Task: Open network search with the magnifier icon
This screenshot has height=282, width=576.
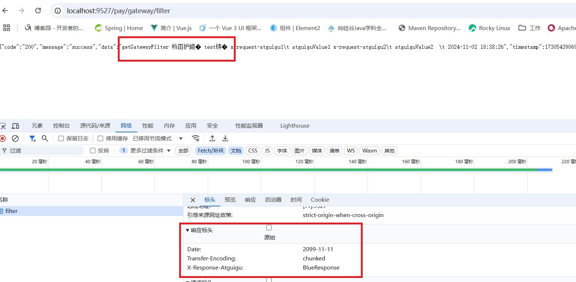Action: [x=45, y=138]
